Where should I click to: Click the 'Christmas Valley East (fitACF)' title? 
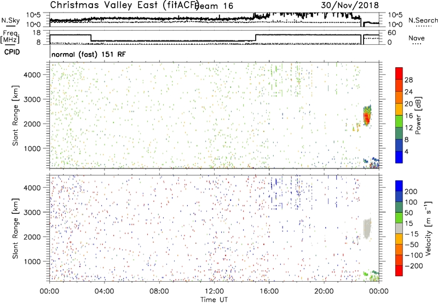(125, 5)
